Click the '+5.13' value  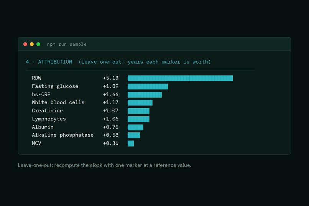click(110, 78)
